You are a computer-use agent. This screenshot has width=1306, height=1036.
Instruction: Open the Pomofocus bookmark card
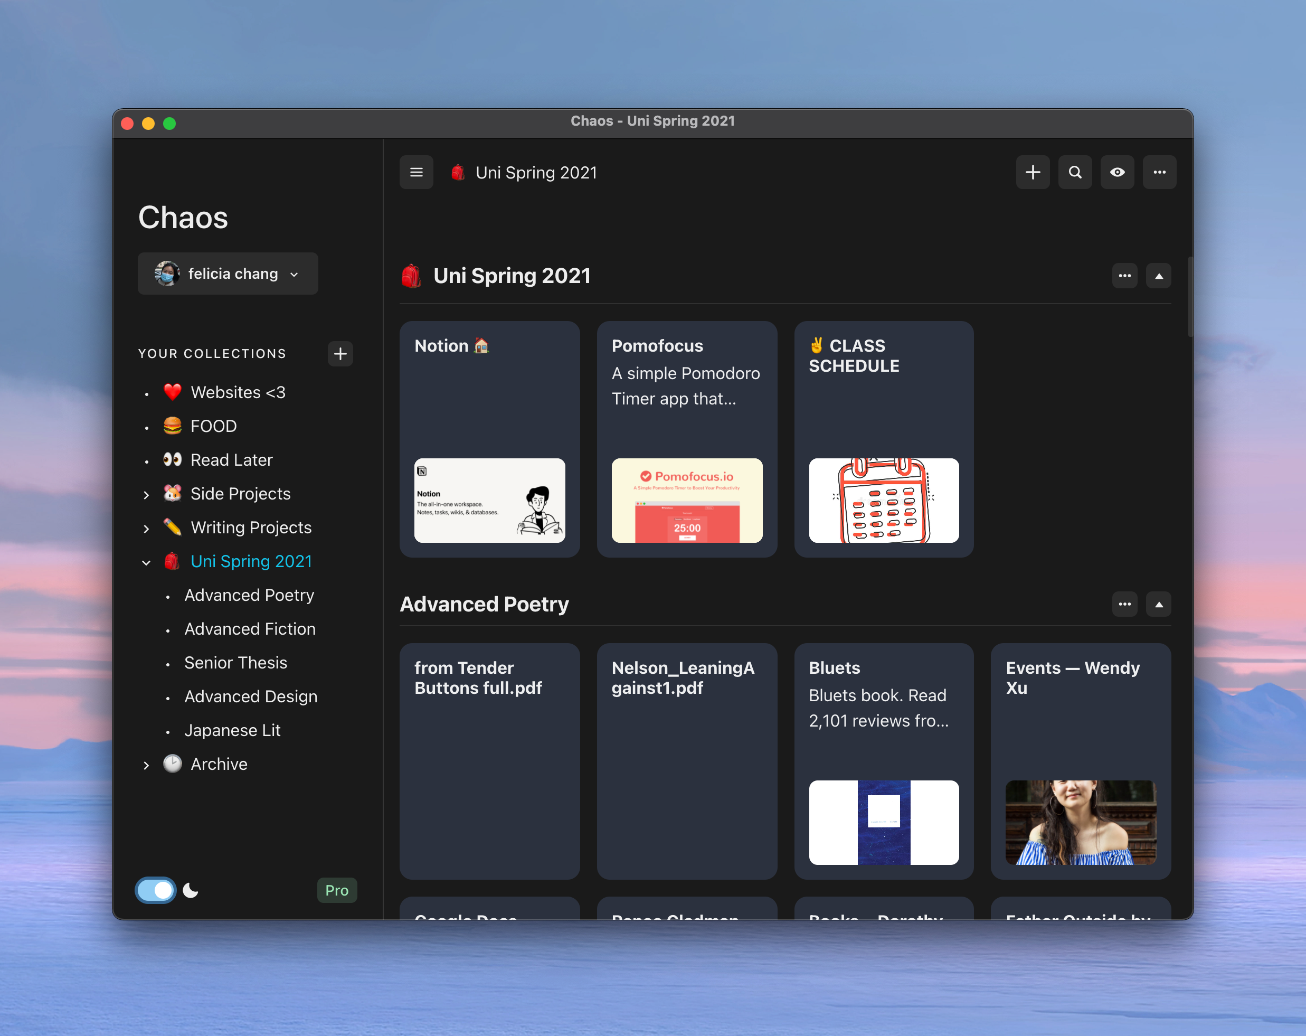(686, 439)
